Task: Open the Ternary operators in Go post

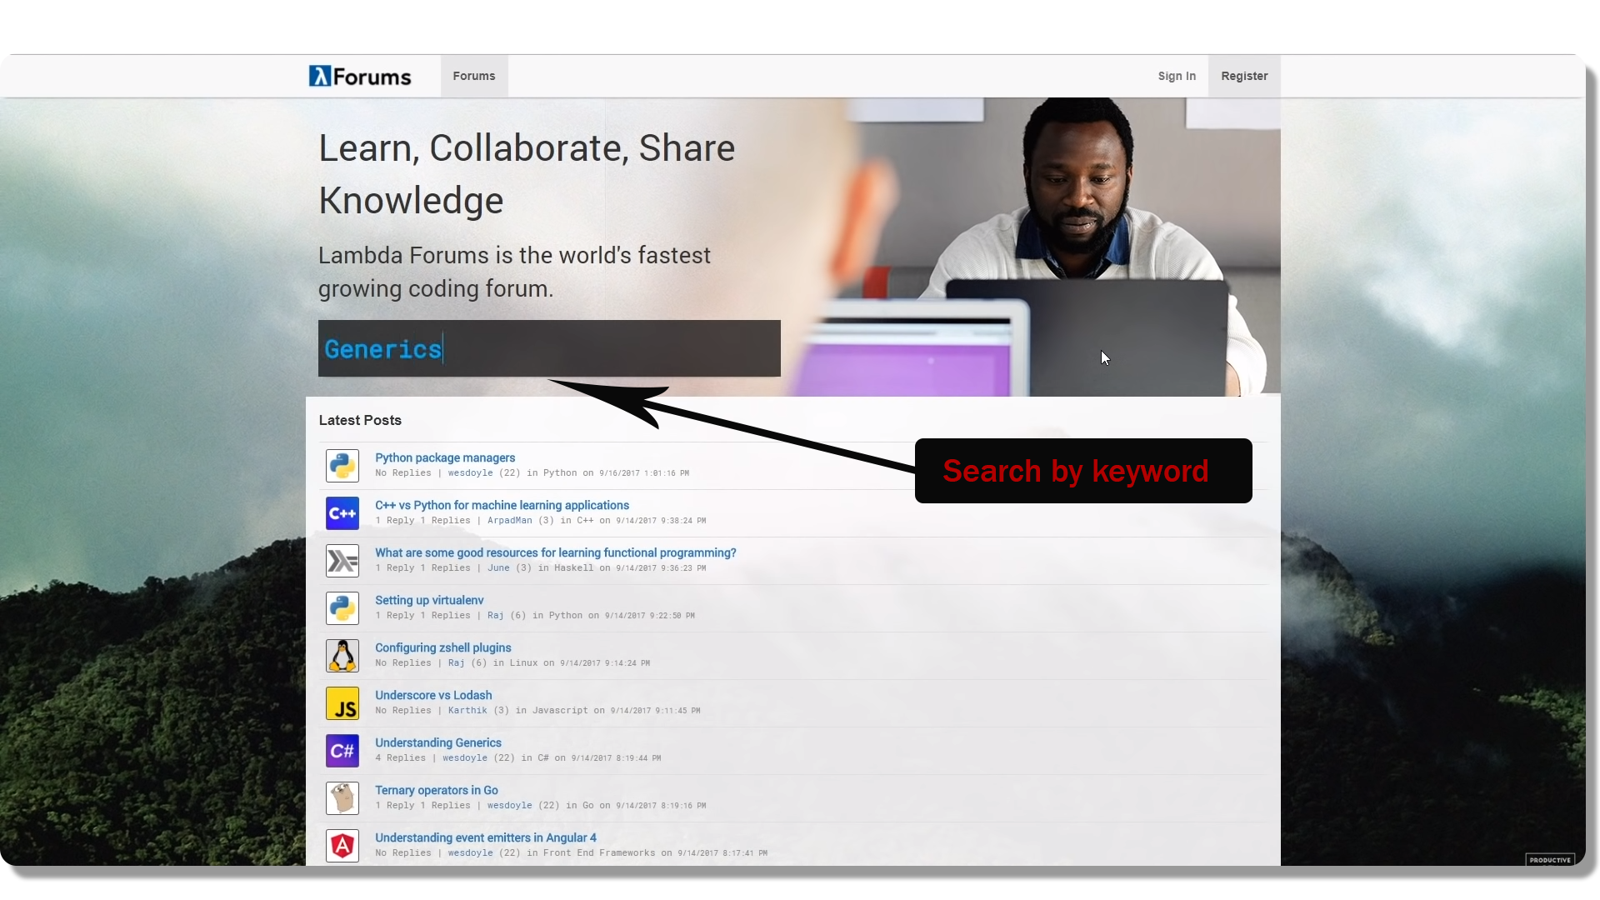Action: pyautogui.click(x=437, y=790)
